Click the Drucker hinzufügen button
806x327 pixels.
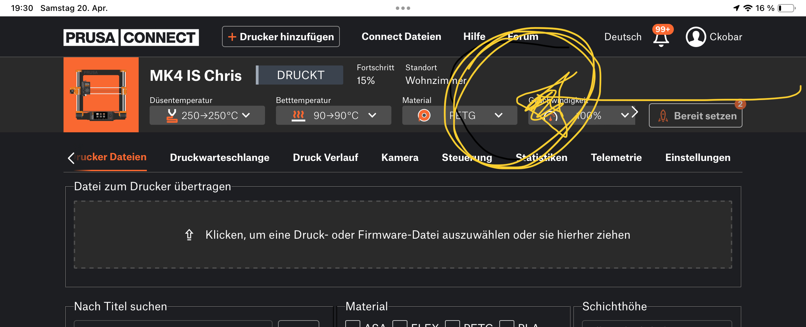click(281, 36)
